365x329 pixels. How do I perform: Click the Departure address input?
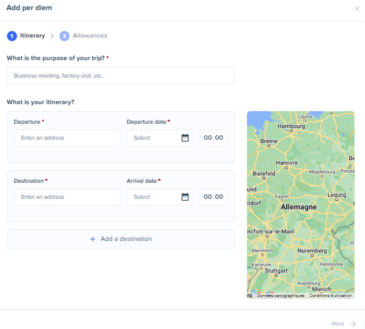coord(67,138)
